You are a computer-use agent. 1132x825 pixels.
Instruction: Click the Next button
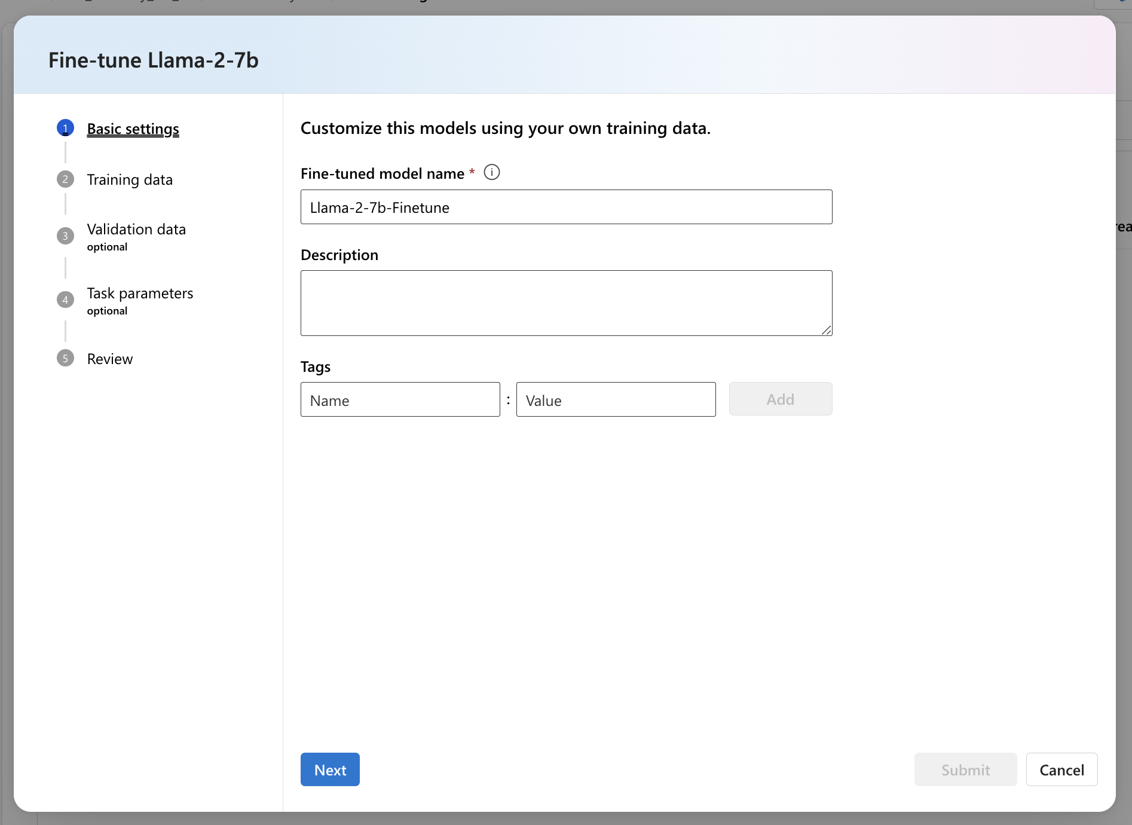coord(330,769)
